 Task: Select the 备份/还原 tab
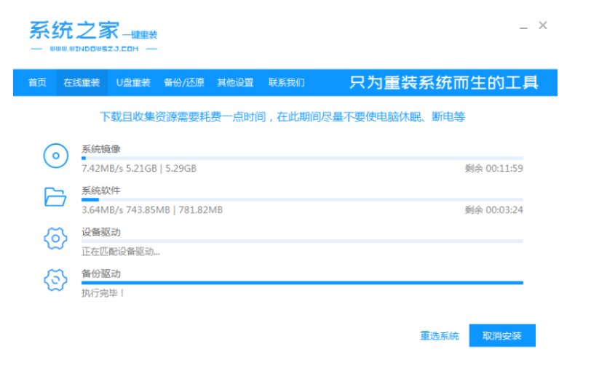click(183, 82)
